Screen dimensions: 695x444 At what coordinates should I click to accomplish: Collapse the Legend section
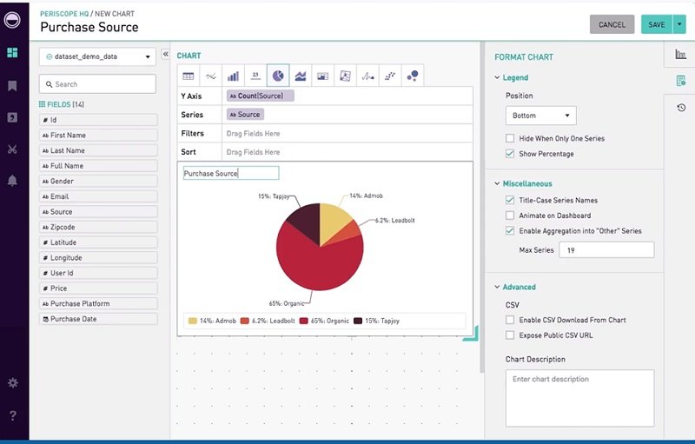497,77
